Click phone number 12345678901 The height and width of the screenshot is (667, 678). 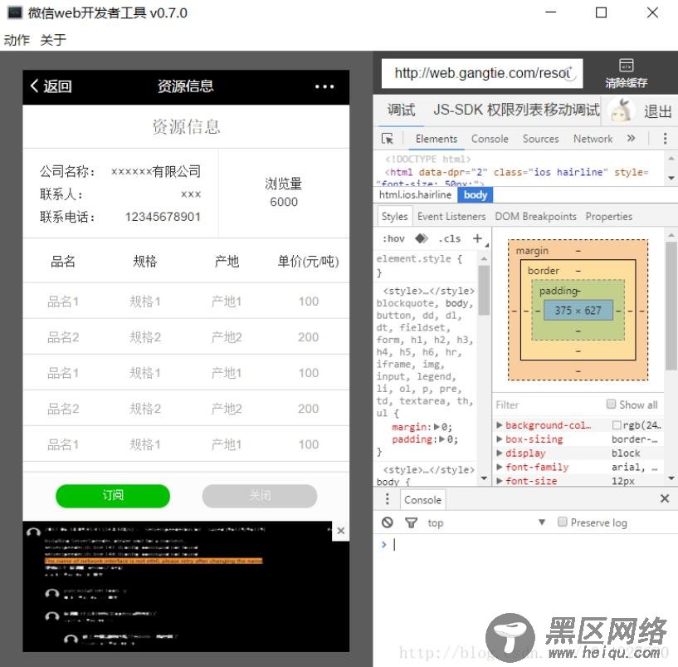[x=163, y=217]
